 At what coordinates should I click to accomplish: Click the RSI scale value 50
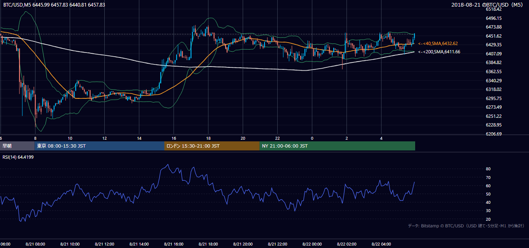tap(488, 194)
